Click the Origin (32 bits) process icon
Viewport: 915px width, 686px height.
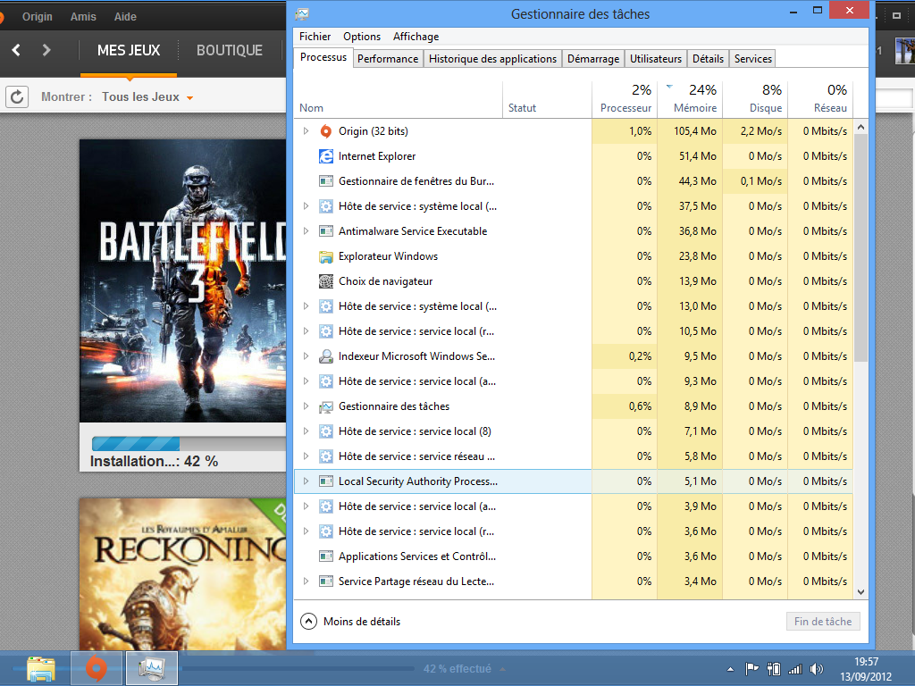click(x=325, y=131)
